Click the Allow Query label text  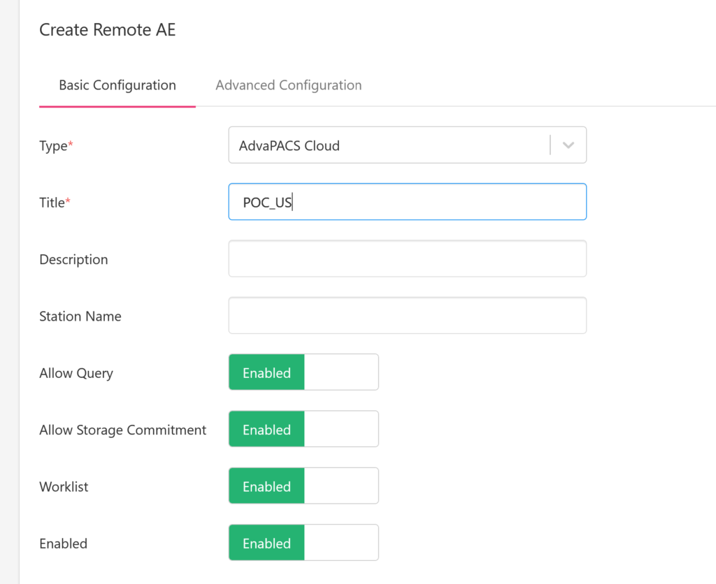76,373
